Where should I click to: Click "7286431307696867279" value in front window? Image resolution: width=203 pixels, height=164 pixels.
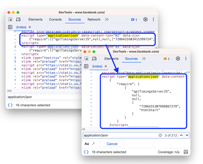pyautogui.click(x=159, y=106)
